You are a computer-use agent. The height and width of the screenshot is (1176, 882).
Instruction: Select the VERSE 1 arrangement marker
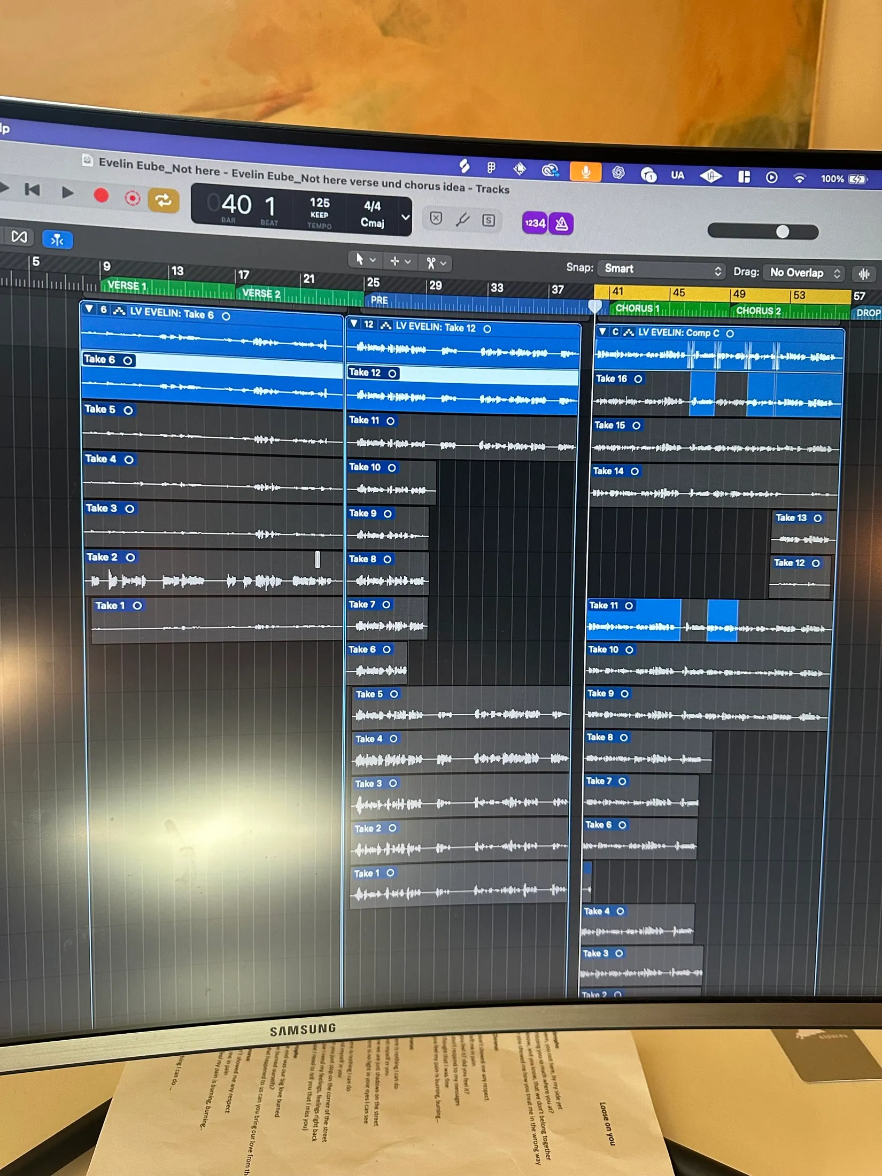pyautogui.click(x=168, y=287)
